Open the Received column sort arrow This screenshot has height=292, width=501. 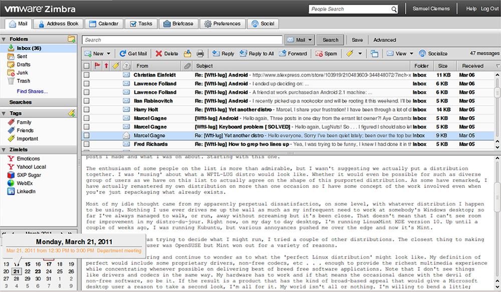[x=498, y=66]
